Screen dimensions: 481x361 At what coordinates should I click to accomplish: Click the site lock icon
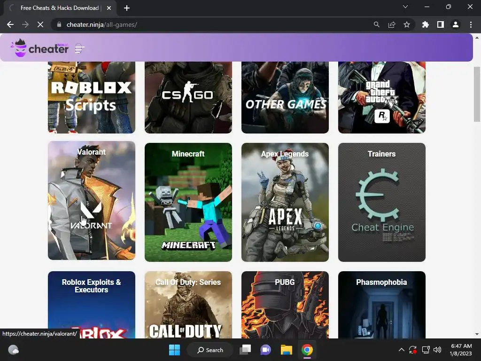pyautogui.click(x=59, y=24)
